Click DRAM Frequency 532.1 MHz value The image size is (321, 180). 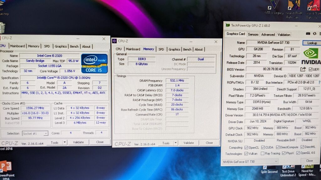coord(177,80)
